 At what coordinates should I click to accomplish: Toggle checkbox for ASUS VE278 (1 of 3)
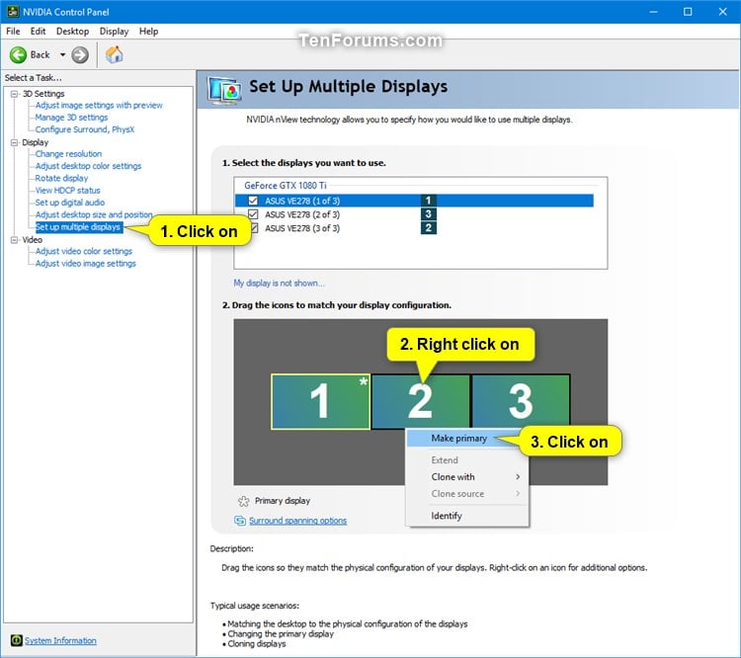tap(253, 201)
